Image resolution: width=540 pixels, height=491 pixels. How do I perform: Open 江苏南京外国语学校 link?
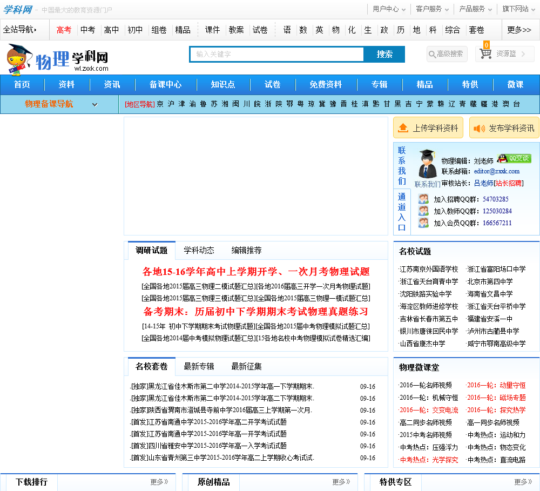pos(429,269)
